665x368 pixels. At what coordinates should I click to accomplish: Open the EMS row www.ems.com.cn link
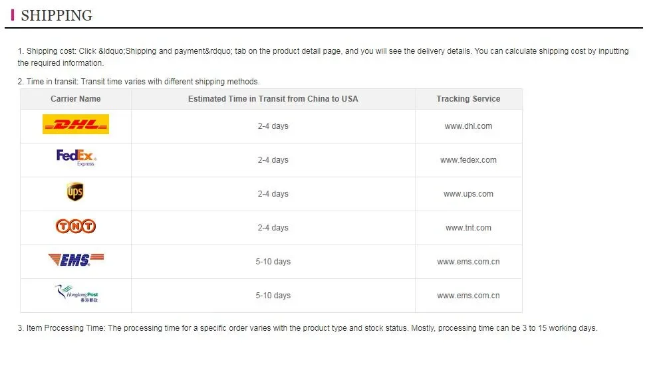(468, 262)
